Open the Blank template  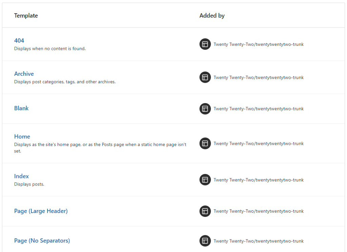(21, 108)
